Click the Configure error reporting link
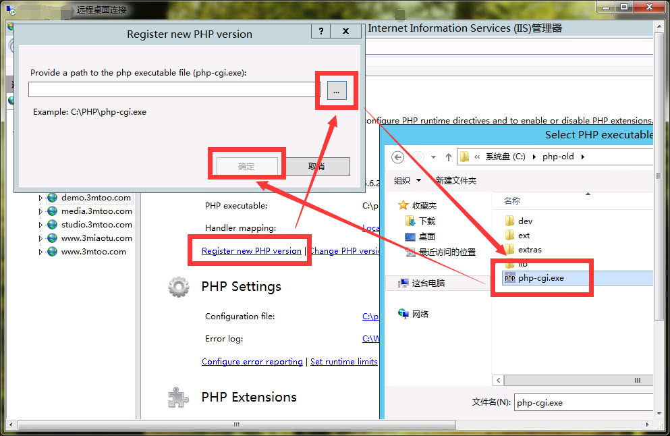The width and height of the screenshot is (670, 436). pos(252,361)
